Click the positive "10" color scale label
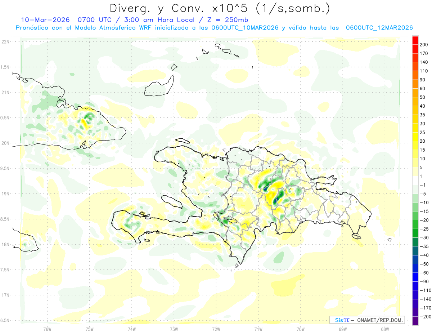Viewport: 432px width, 334px height. (x=423, y=159)
